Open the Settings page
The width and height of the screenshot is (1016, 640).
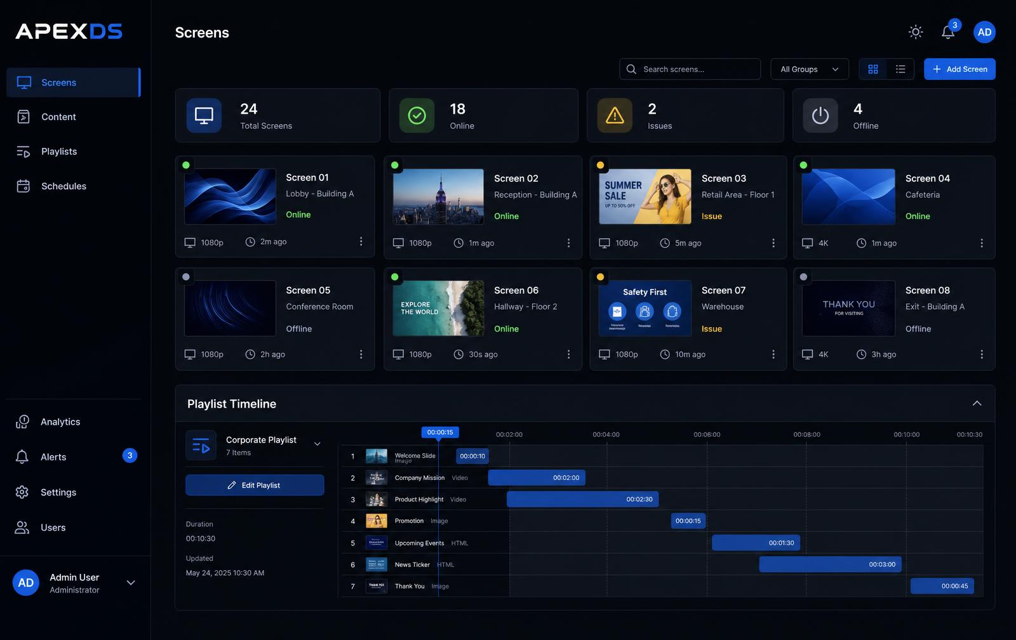pos(73,492)
